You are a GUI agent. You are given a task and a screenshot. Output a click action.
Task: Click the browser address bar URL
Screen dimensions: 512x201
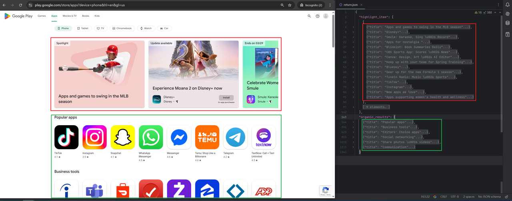click(80, 5)
